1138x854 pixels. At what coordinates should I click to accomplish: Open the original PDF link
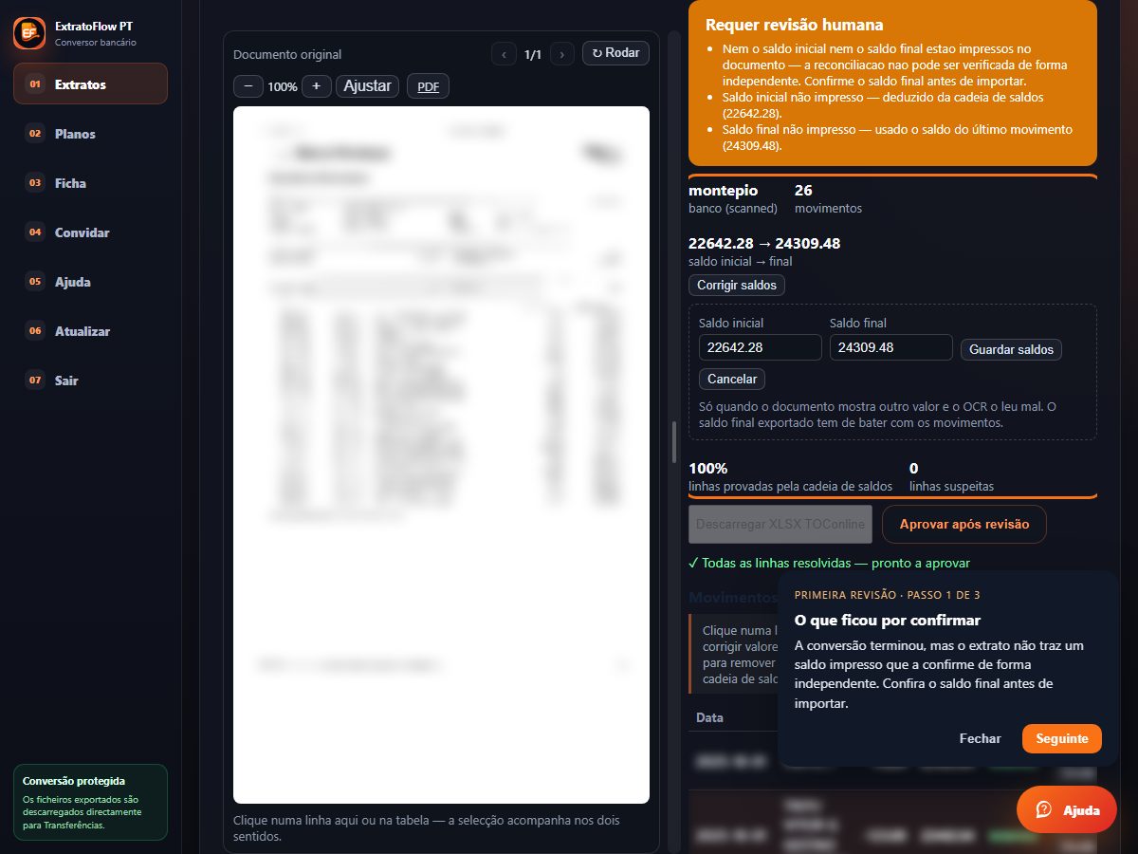(429, 86)
